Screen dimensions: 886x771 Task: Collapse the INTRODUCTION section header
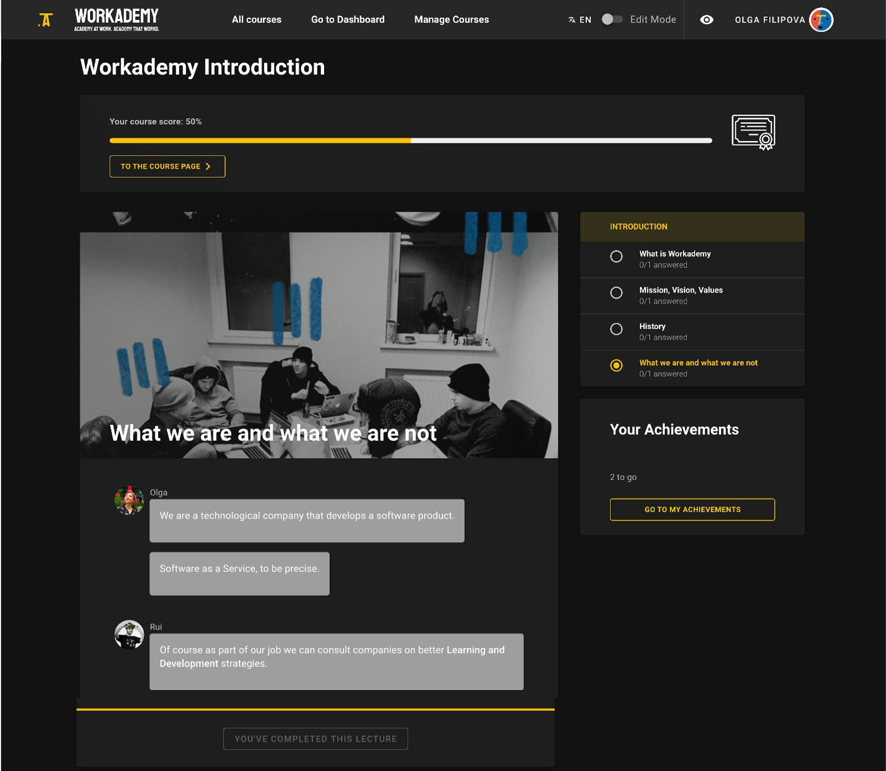coord(638,226)
